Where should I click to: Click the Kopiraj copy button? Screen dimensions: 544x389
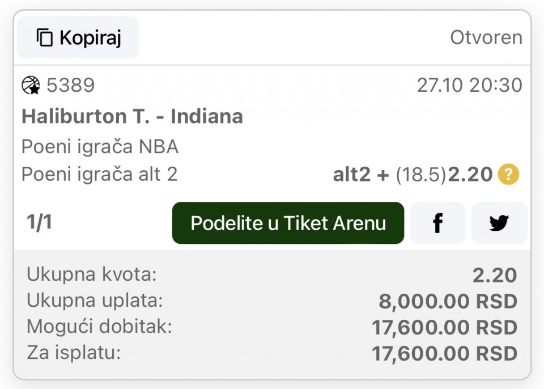[78, 38]
